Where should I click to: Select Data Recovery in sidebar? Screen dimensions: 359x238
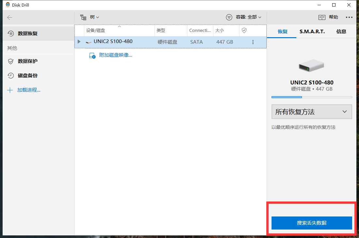39,33
